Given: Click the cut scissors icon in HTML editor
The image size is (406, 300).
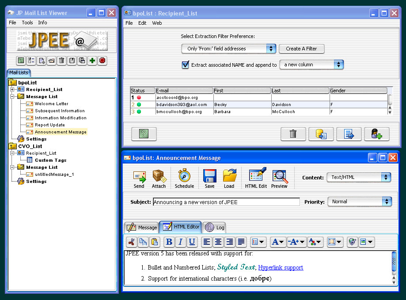Looking at the screenshot, I should (132, 242).
